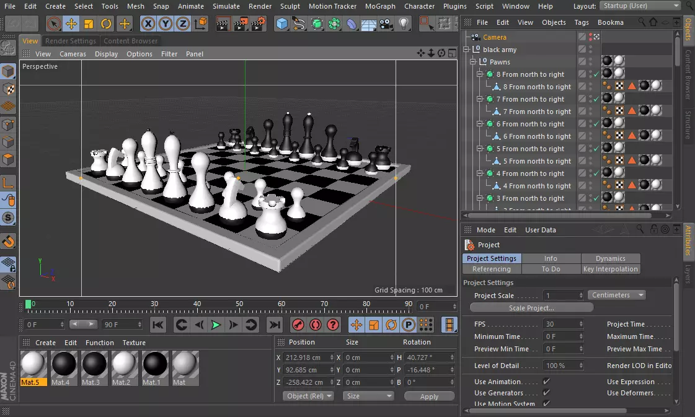Open the Referencing tab
The height and width of the screenshot is (417, 695).
492,269
